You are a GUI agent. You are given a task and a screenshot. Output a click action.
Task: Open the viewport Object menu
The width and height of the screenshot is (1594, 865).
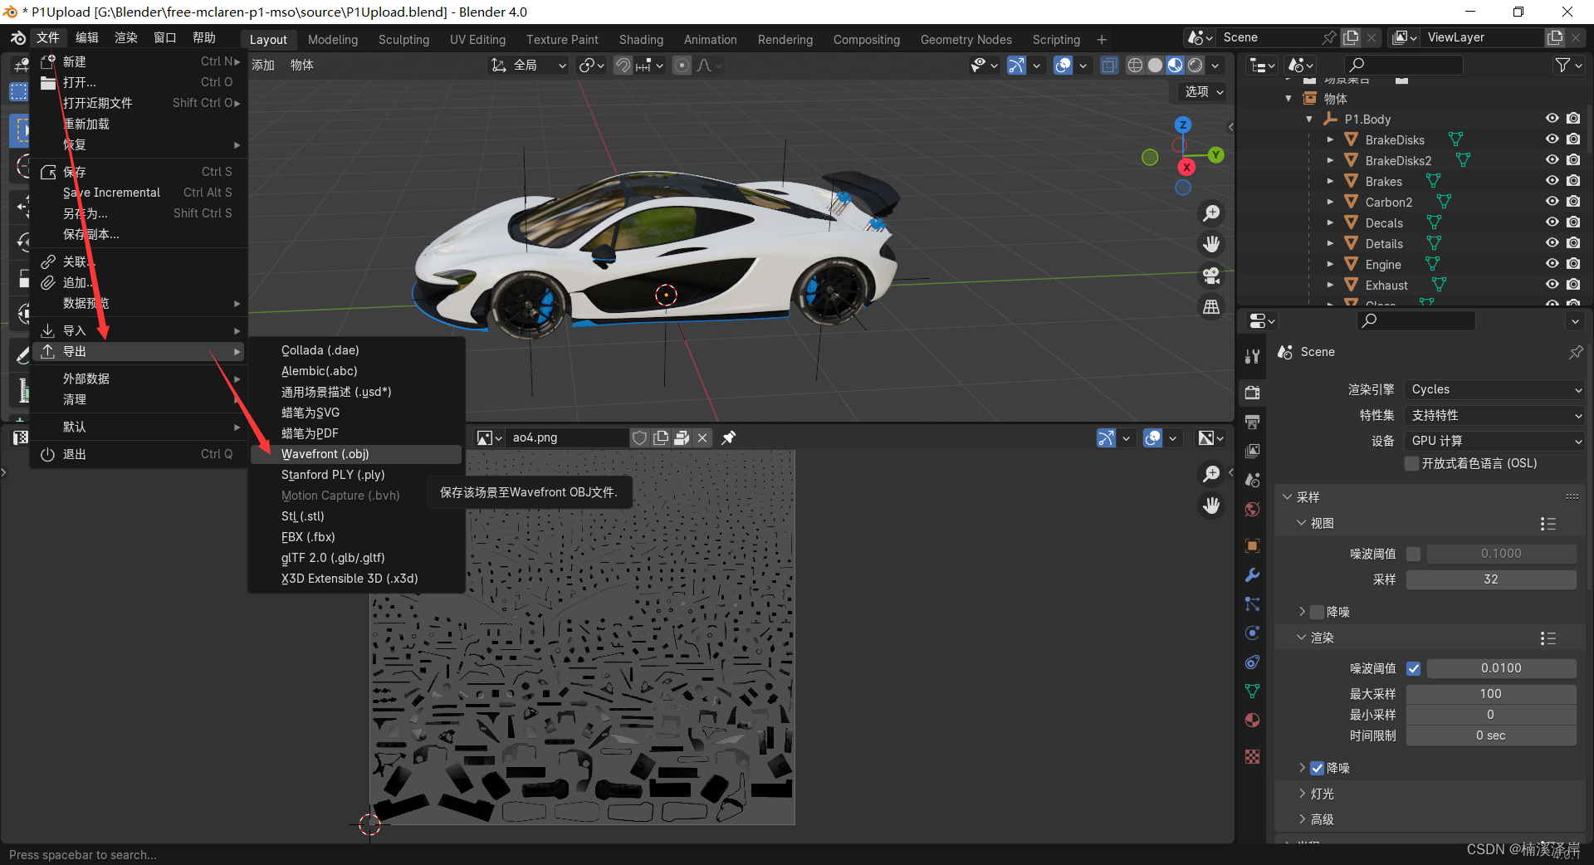(x=301, y=65)
